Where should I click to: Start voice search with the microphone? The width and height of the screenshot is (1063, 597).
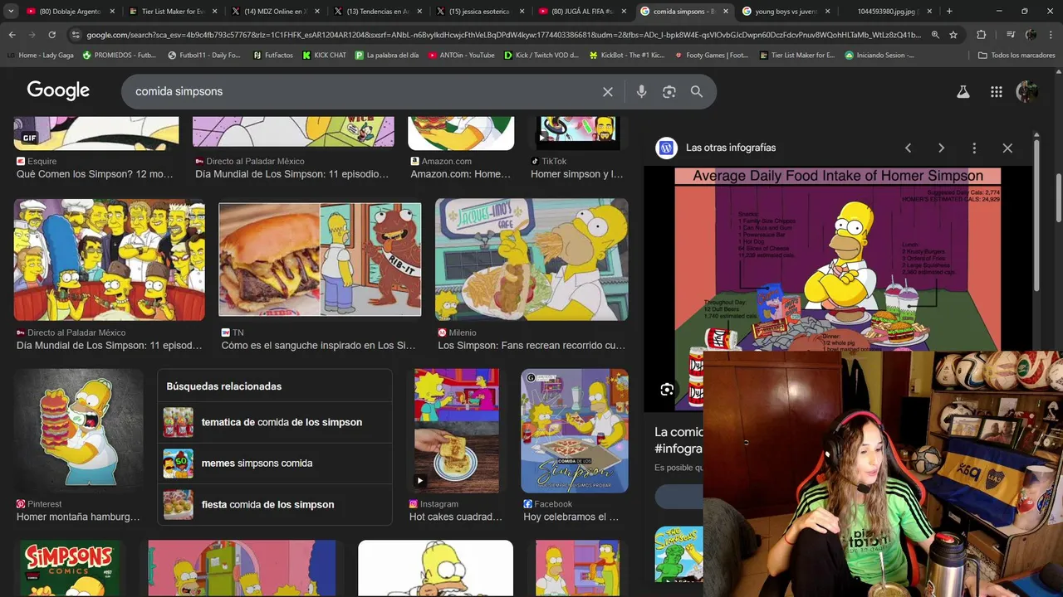coord(641,92)
